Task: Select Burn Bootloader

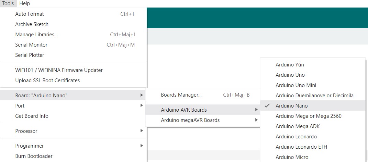Action: pos(34,156)
